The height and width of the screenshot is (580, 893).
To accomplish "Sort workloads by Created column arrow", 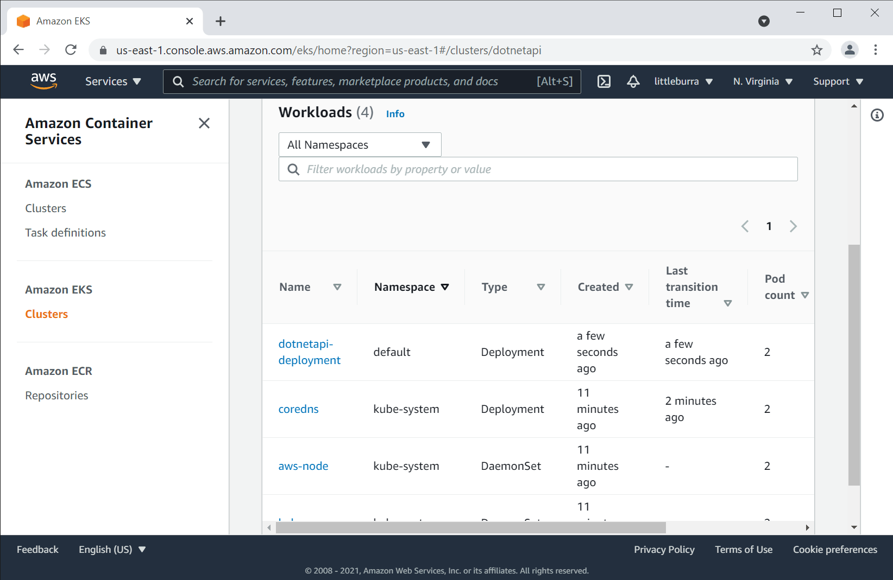I will click(629, 287).
